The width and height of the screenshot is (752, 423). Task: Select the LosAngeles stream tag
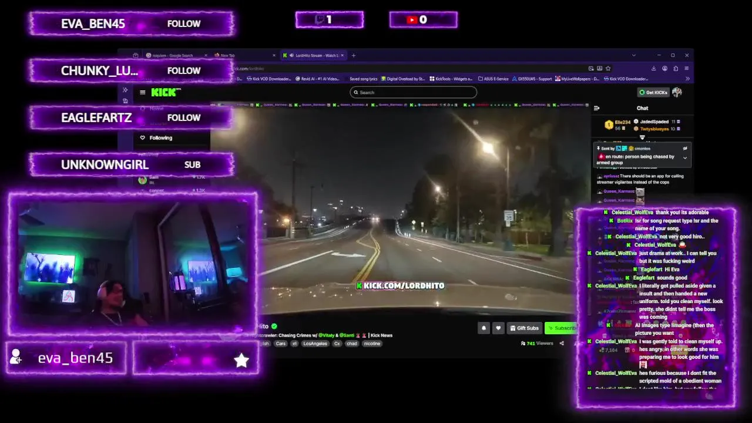tap(315, 344)
